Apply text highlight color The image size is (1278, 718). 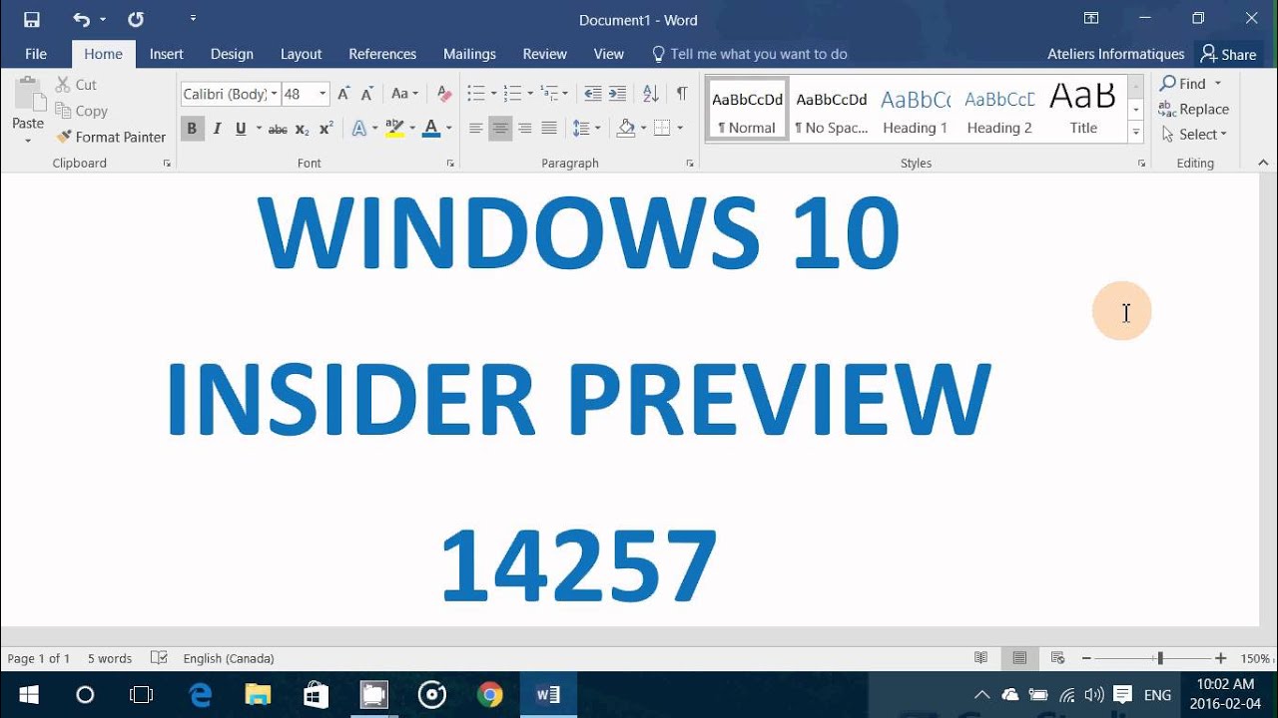tap(394, 129)
